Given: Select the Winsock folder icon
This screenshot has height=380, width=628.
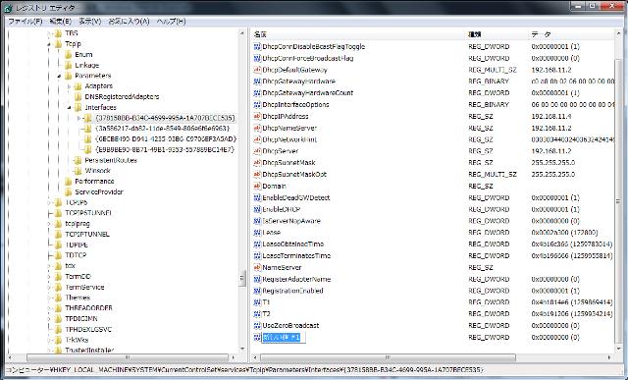Looking at the screenshot, I should (x=78, y=171).
